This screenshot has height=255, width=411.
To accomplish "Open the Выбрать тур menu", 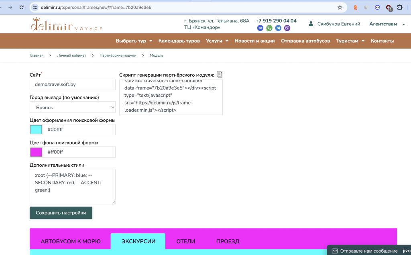I will pyautogui.click(x=134, y=41).
